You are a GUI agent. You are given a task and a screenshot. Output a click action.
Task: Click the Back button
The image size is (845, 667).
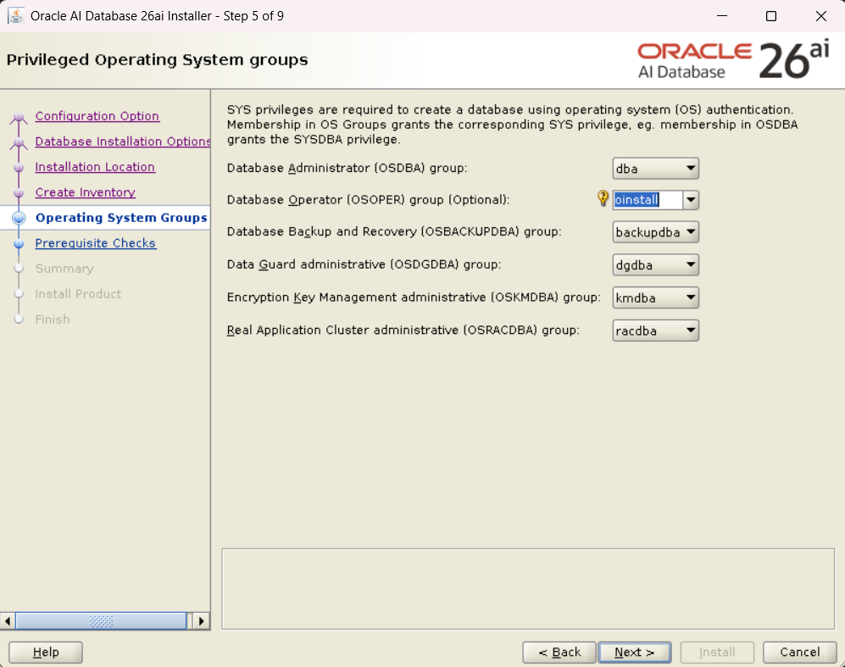pos(559,652)
